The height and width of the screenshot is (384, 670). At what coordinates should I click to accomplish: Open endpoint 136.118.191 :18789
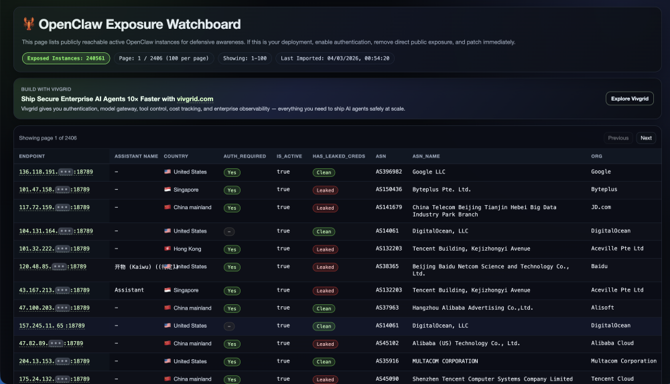coord(56,172)
